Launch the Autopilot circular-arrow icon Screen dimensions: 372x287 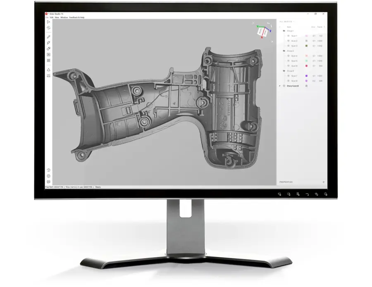(49, 28)
